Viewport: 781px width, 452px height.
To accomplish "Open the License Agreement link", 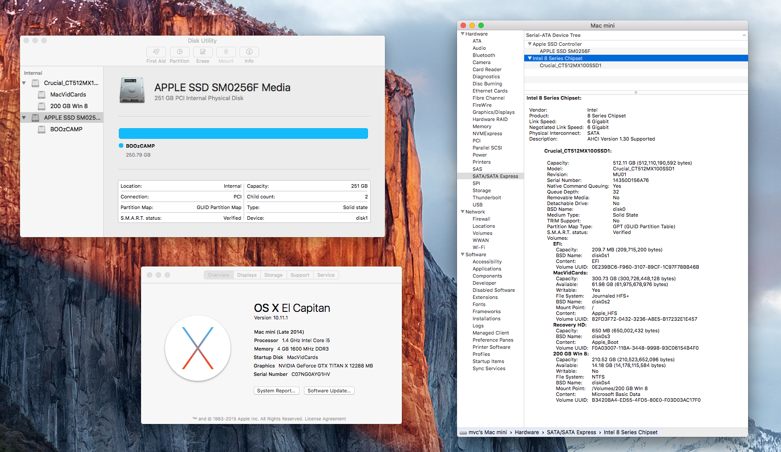I will pos(325,419).
